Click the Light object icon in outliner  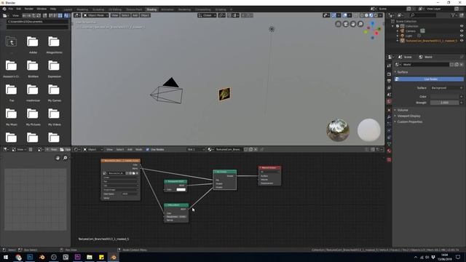pyautogui.click(x=403, y=36)
